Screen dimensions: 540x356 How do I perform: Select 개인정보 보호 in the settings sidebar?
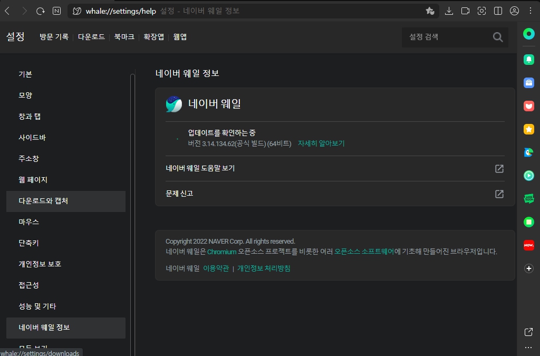(66, 264)
